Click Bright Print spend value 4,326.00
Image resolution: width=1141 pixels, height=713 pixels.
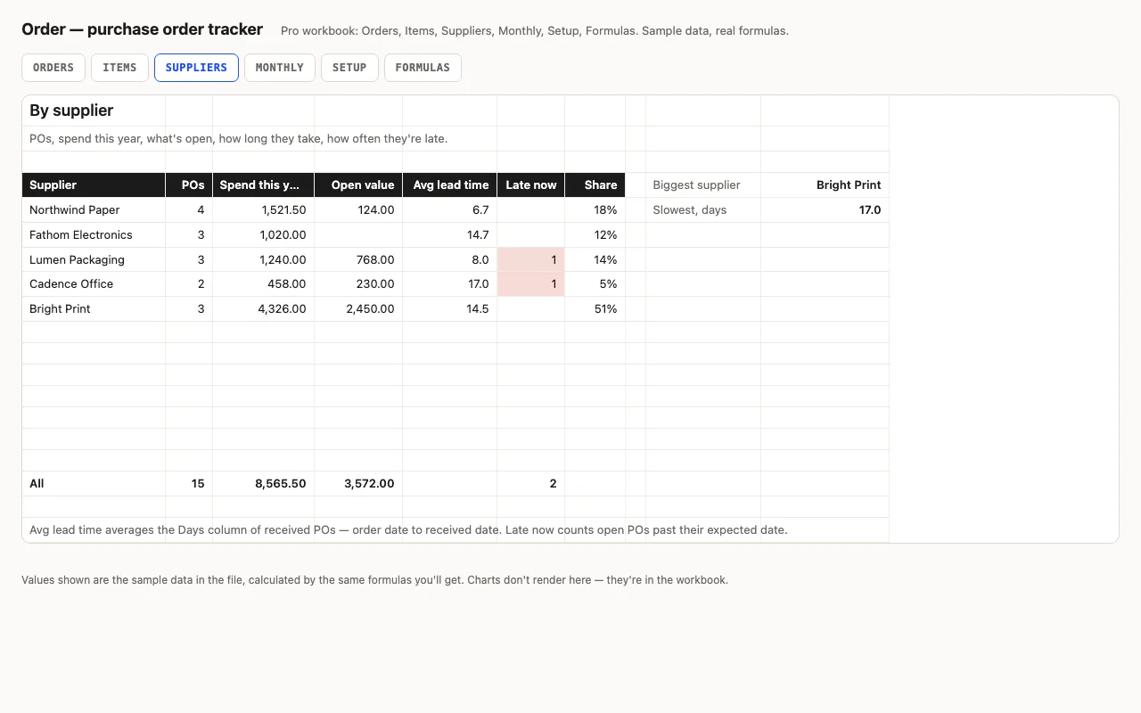click(263, 309)
